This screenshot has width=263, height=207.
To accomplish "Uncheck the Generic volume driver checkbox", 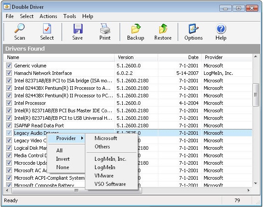I will [9, 65].
